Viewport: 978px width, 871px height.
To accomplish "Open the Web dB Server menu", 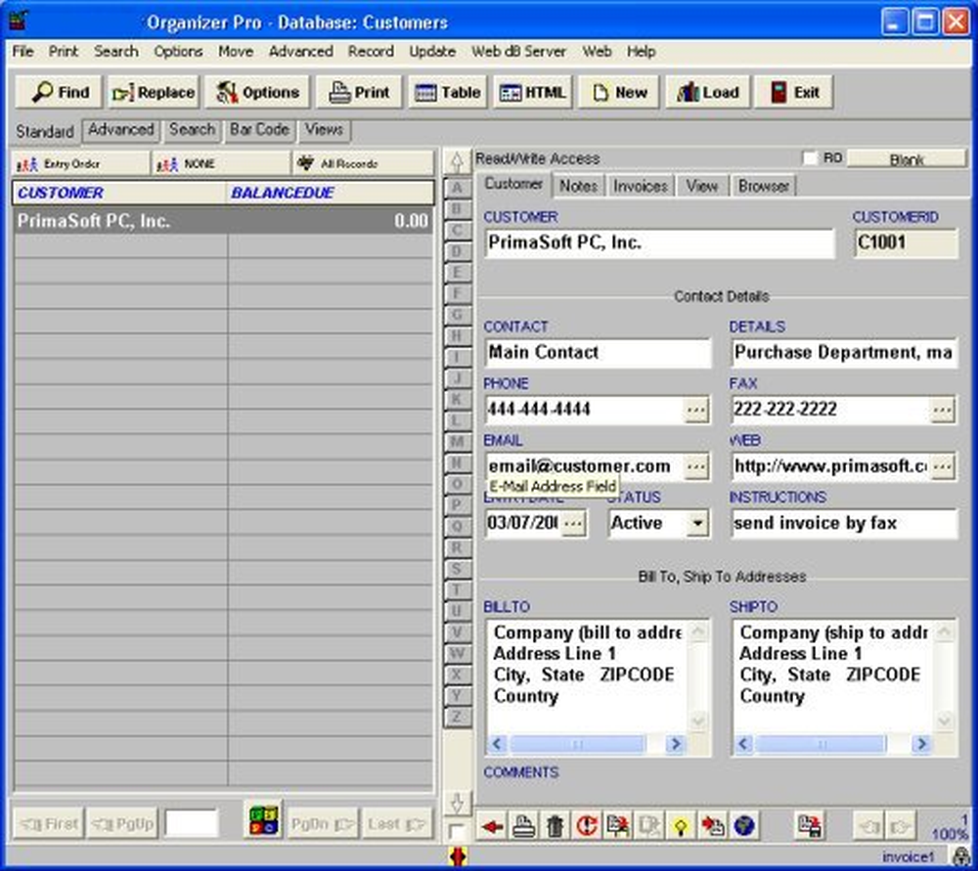I will pos(518,51).
